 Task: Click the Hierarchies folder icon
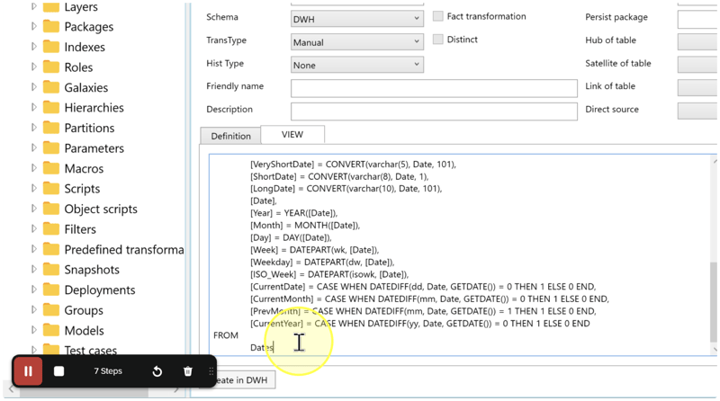pos(51,107)
